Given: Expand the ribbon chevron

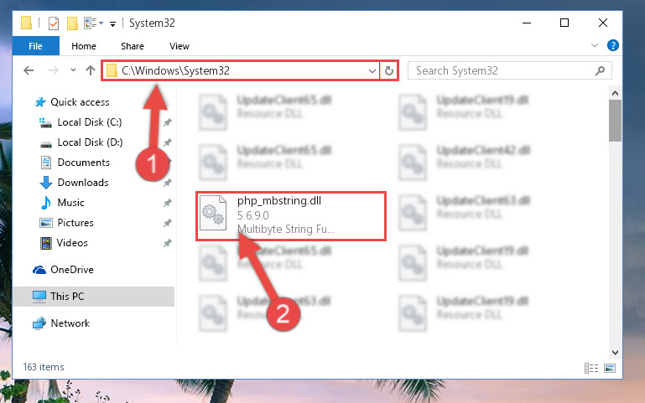Looking at the screenshot, I should pos(595,45).
